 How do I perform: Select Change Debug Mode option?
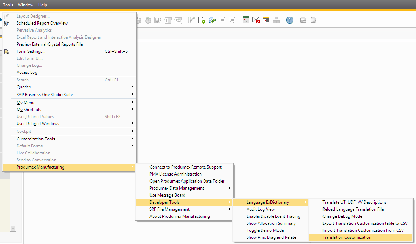(342, 216)
